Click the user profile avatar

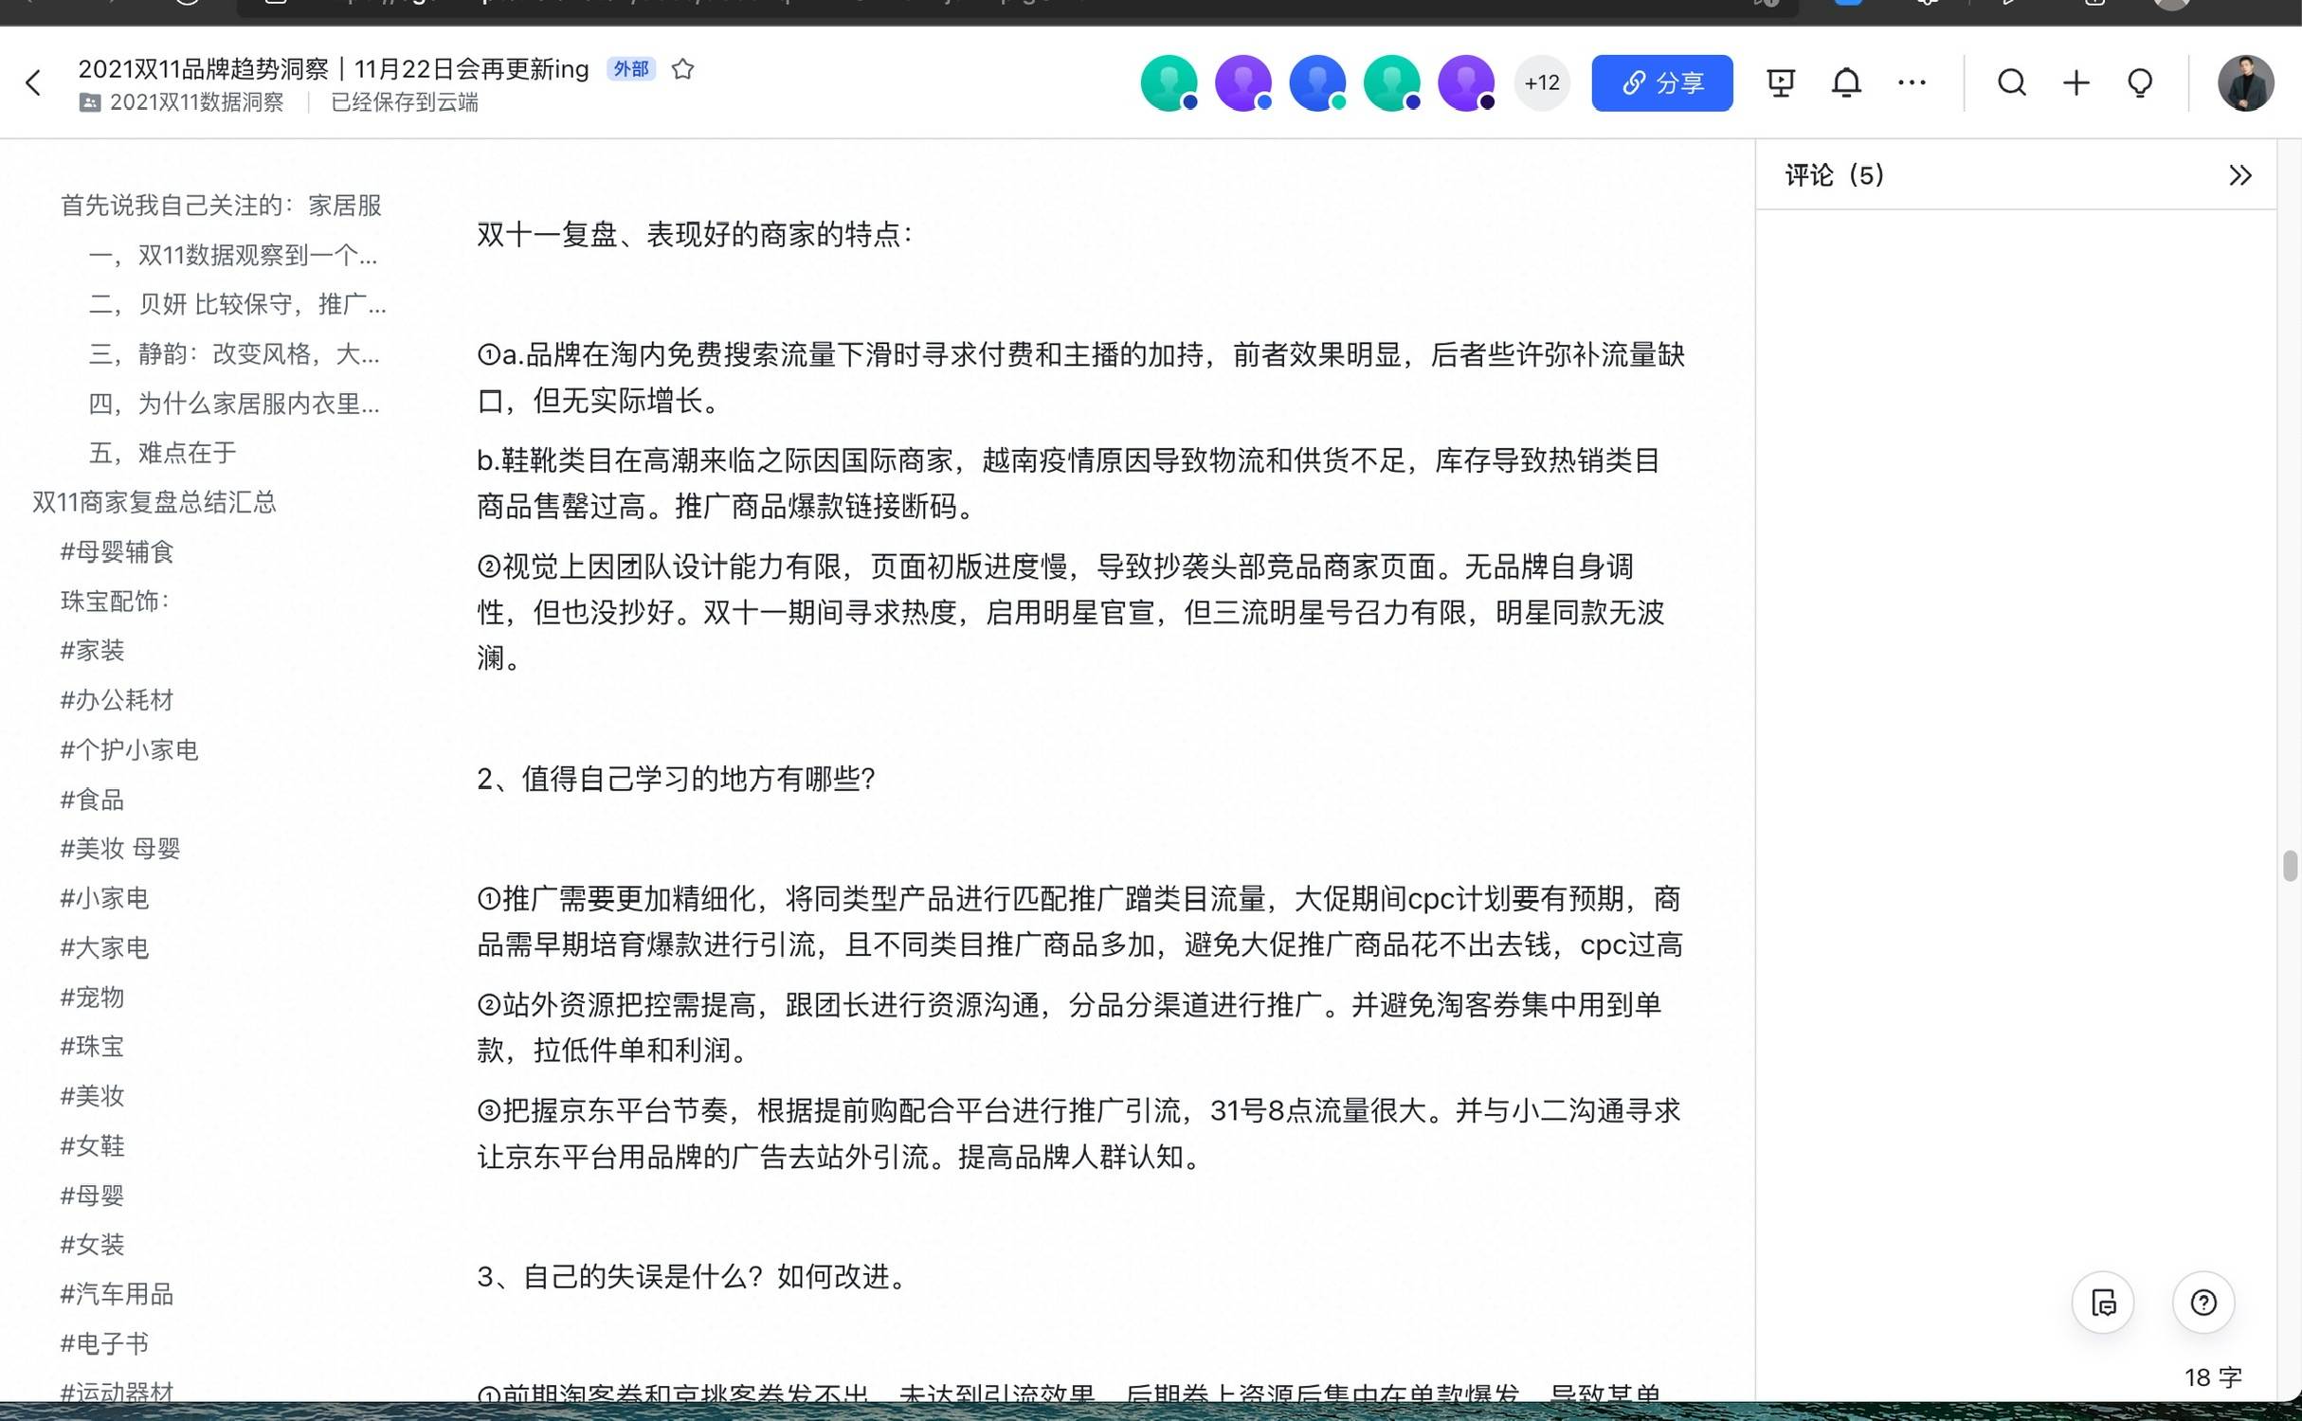(2244, 83)
